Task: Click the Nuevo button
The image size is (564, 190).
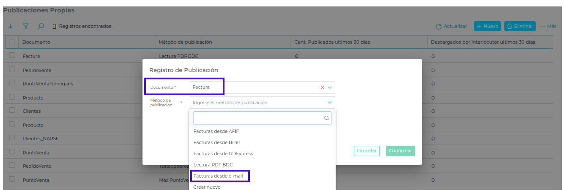Action: coord(487,27)
